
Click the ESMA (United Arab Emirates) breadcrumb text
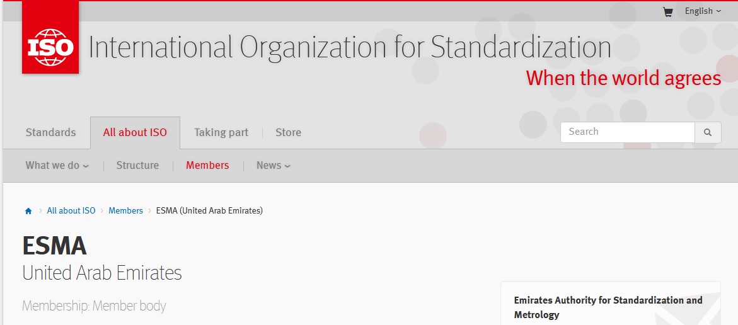pos(209,211)
